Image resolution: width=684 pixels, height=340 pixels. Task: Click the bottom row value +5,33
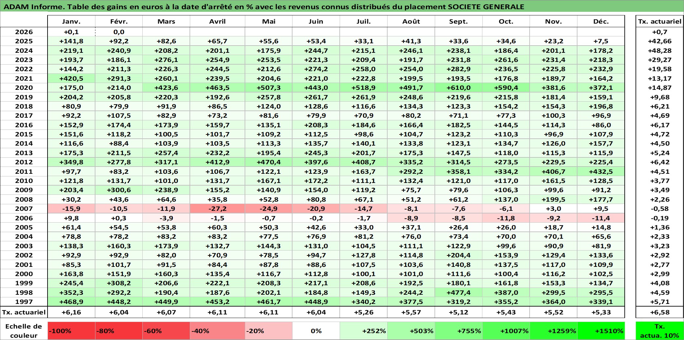[x=601, y=312]
